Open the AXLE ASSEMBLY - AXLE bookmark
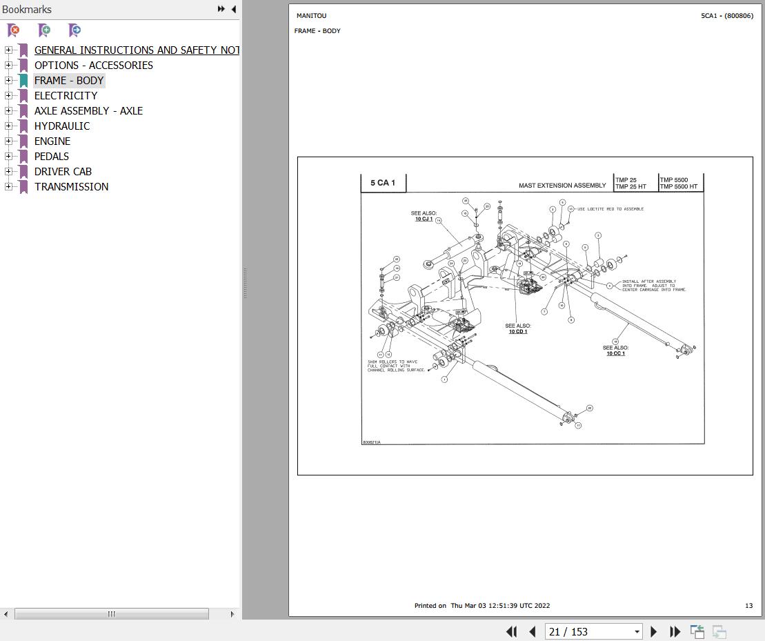Screen dimensions: 765x641 [88, 110]
